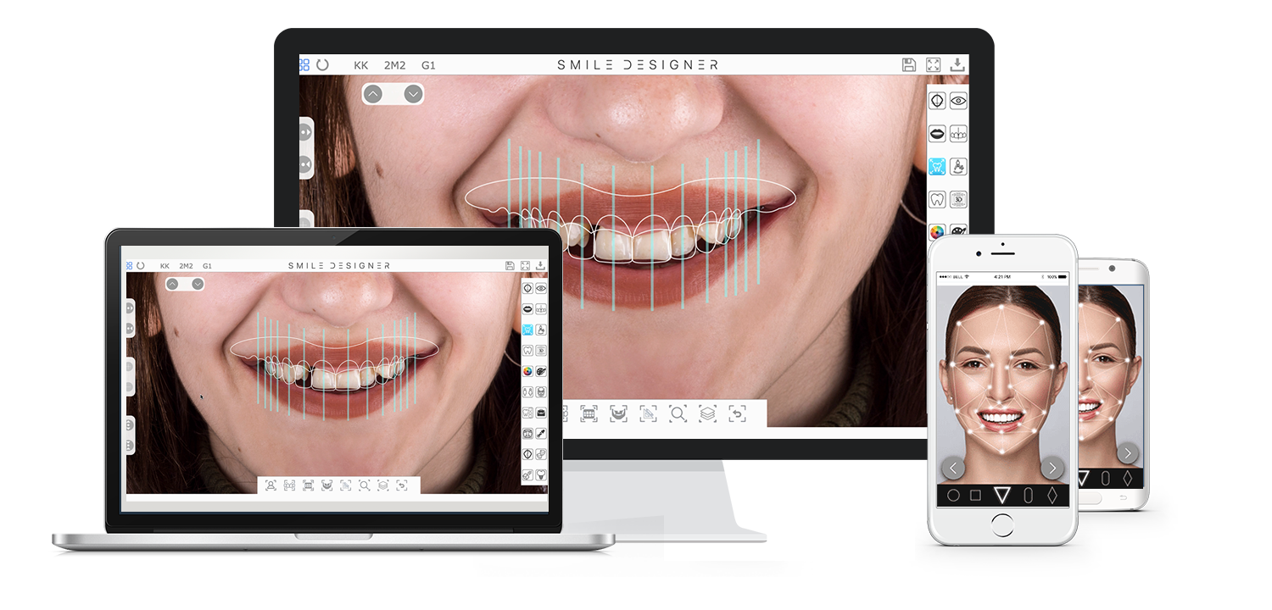Toggle the eye visibility icon on the monitor

click(958, 101)
